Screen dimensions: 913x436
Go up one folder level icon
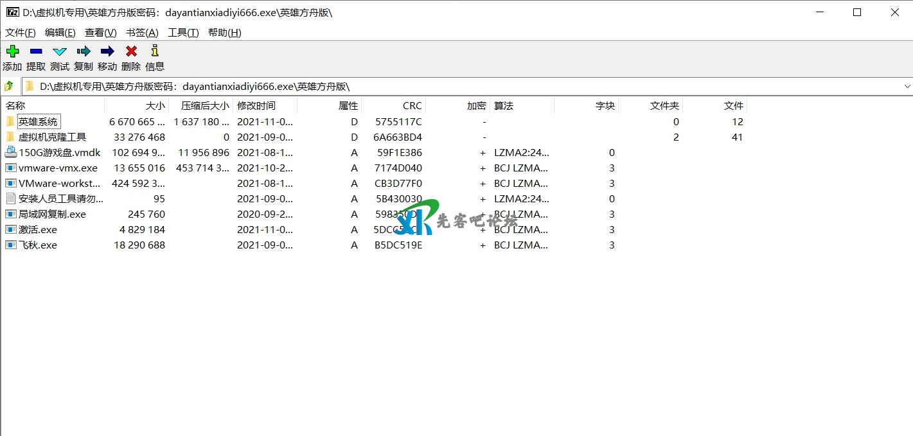[9, 86]
